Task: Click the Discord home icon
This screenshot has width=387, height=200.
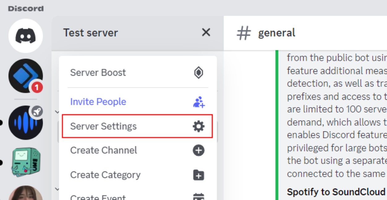Action: 26,36
